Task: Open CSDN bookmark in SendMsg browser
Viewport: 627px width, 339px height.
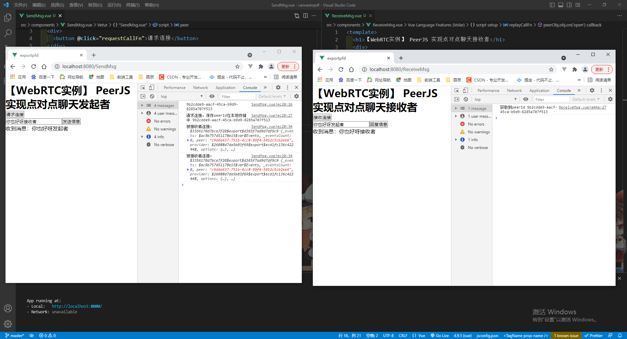Action: [x=180, y=77]
